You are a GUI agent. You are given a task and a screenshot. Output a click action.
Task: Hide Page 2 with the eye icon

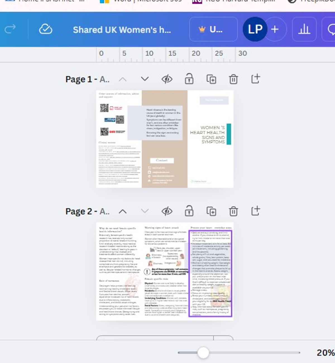[x=167, y=211]
